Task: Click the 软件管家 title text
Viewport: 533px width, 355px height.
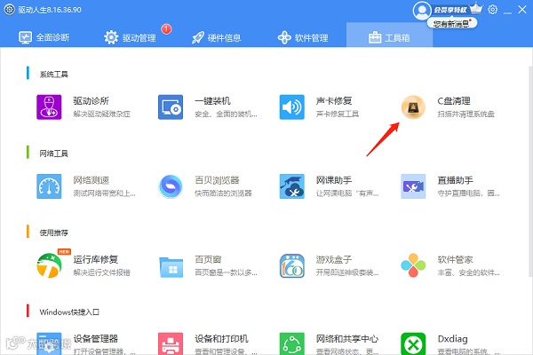Action: 455,259
